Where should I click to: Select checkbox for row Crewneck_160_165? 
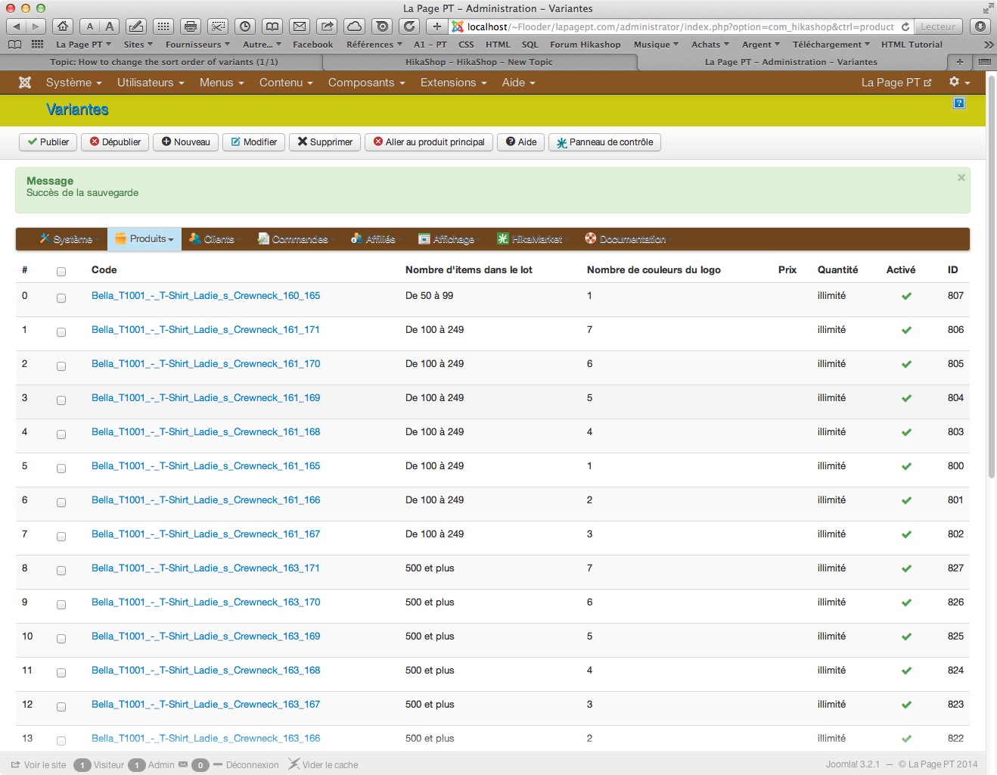coord(61,298)
